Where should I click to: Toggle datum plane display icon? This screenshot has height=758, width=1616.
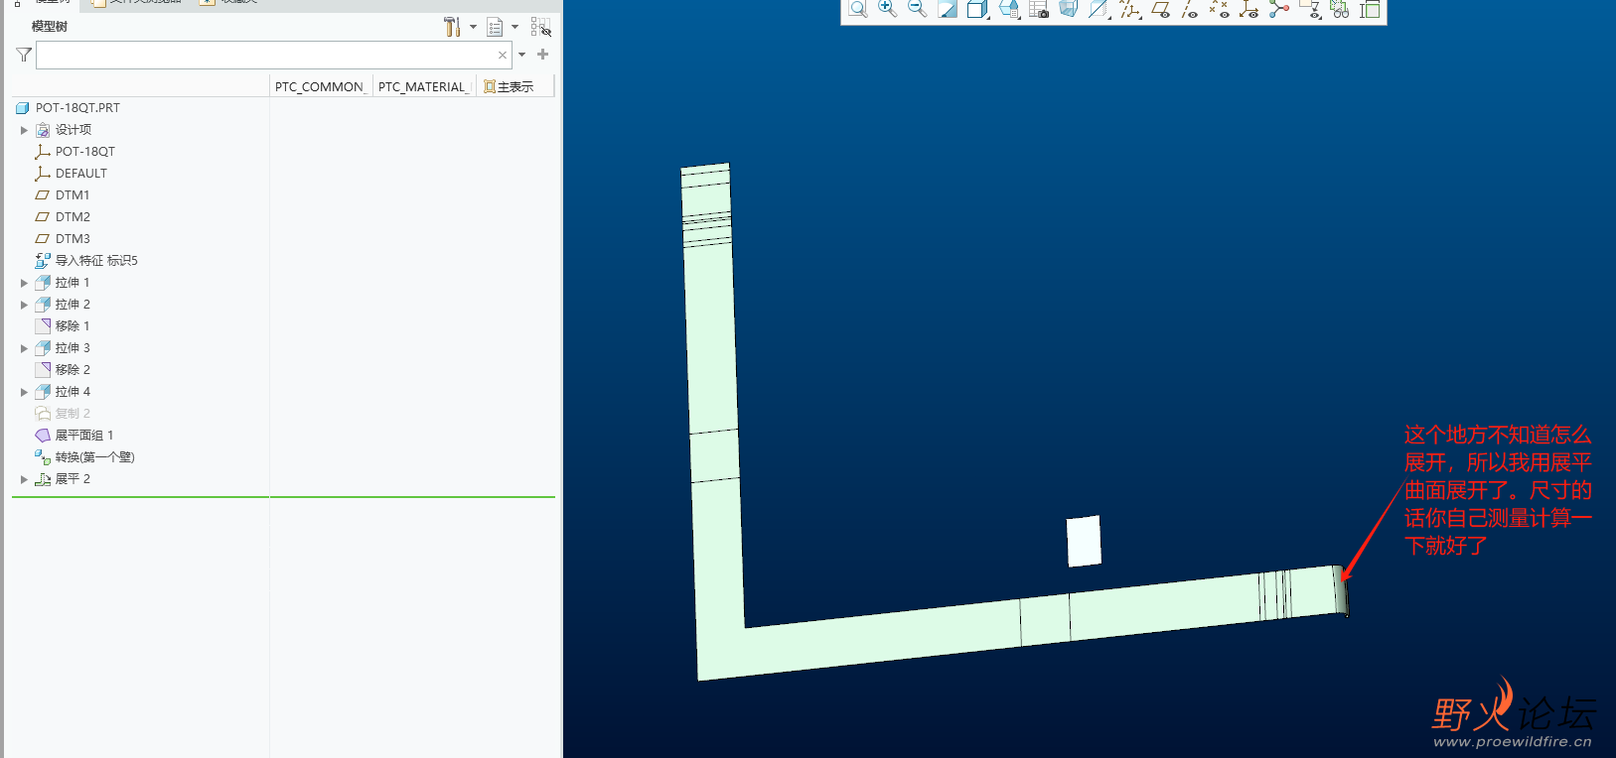(x=1160, y=9)
